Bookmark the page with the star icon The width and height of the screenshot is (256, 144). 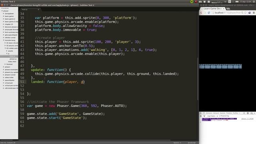tap(245, 13)
